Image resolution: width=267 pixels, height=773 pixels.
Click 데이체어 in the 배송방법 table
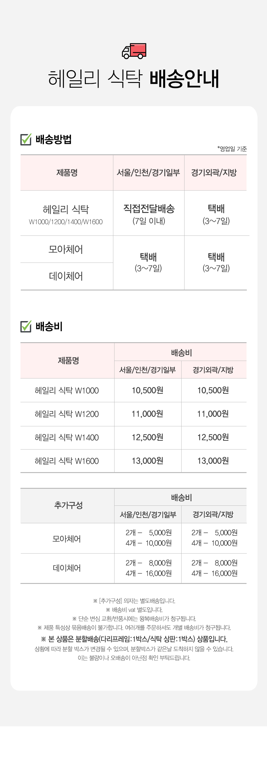pos(66,276)
